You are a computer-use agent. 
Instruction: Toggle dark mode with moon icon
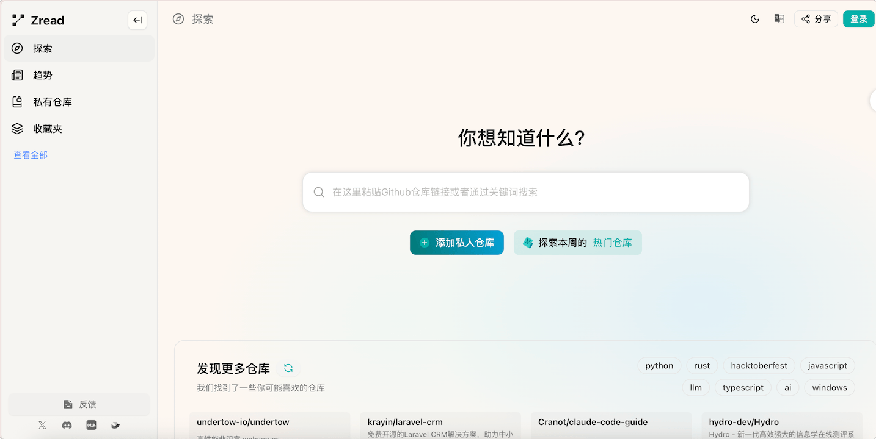click(x=755, y=19)
